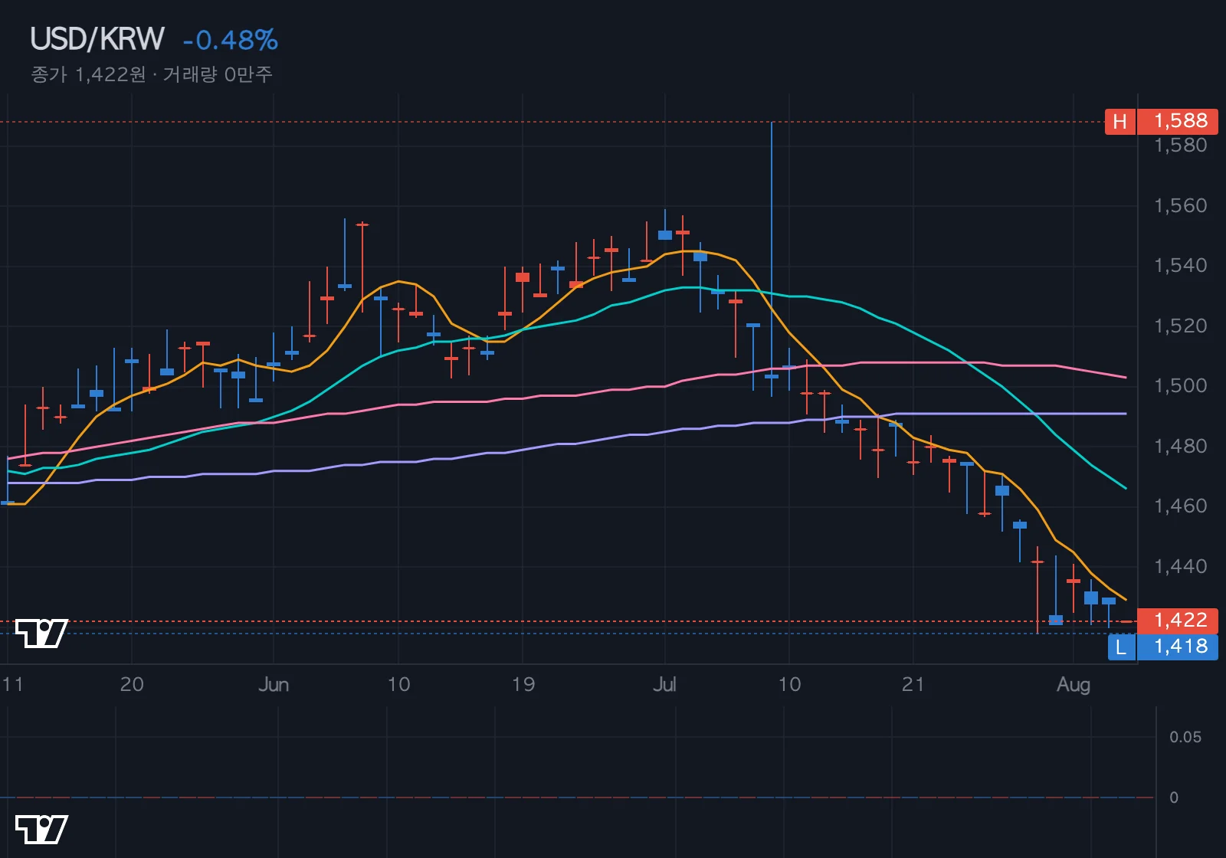The width and height of the screenshot is (1226, 858).
Task: Click the L low marker badge
Action: [1121, 647]
